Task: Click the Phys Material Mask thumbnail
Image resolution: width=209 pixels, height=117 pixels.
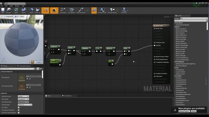Action: point(22,86)
